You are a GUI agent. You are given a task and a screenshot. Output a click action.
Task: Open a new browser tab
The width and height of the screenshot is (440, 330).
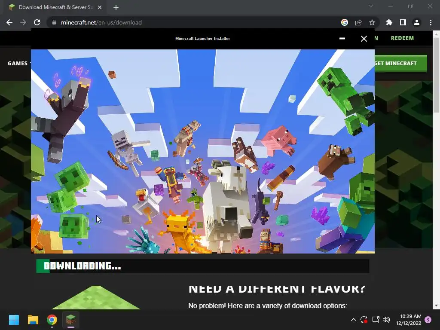[116, 7]
